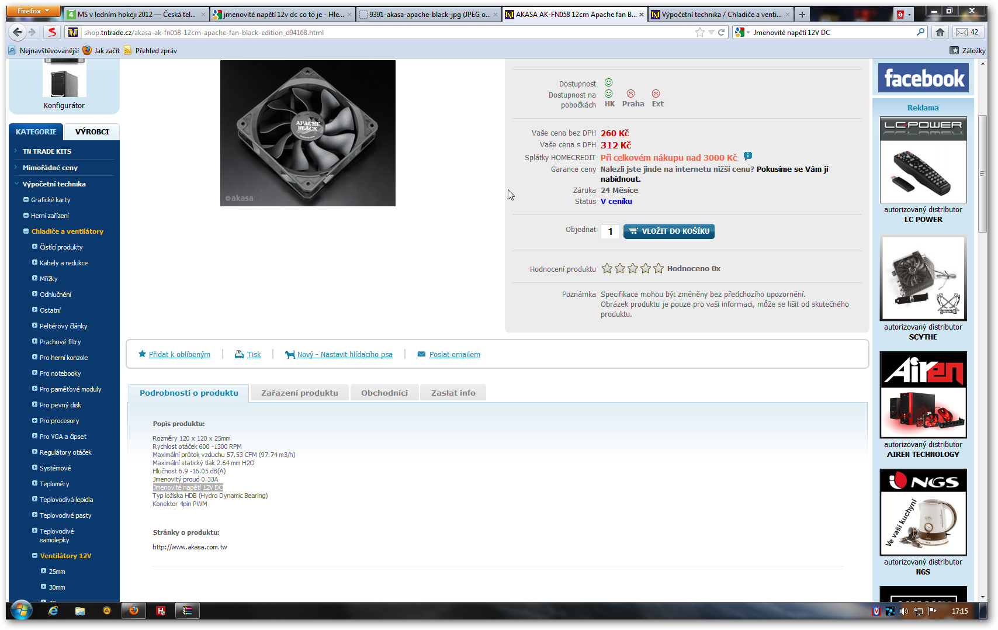Select the KATEGORIE sidebar tab
This screenshot has width=998, height=630.
(36, 131)
